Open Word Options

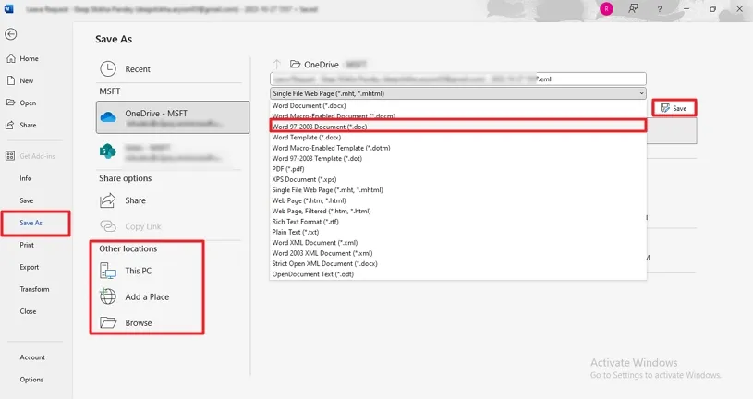(x=31, y=380)
